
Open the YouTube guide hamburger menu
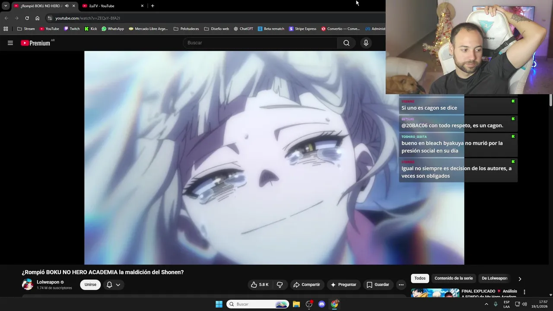[x=10, y=43]
